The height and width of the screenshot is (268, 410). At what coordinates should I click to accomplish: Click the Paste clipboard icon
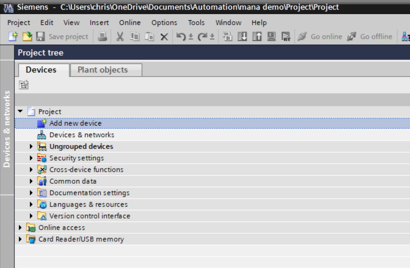point(149,36)
